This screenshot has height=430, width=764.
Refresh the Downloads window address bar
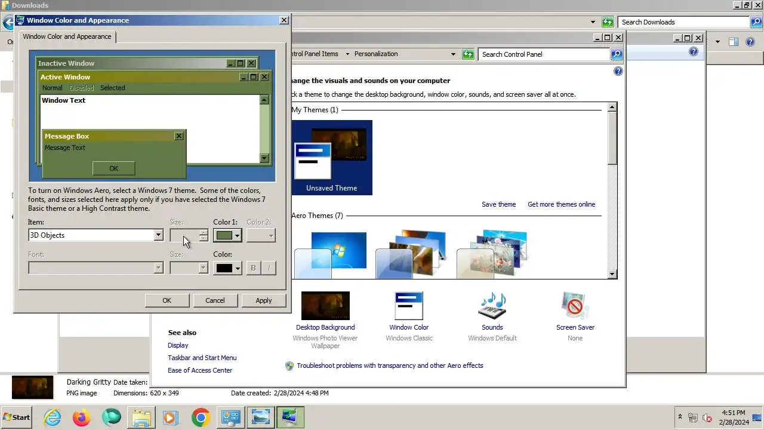(x=608, y=22)
